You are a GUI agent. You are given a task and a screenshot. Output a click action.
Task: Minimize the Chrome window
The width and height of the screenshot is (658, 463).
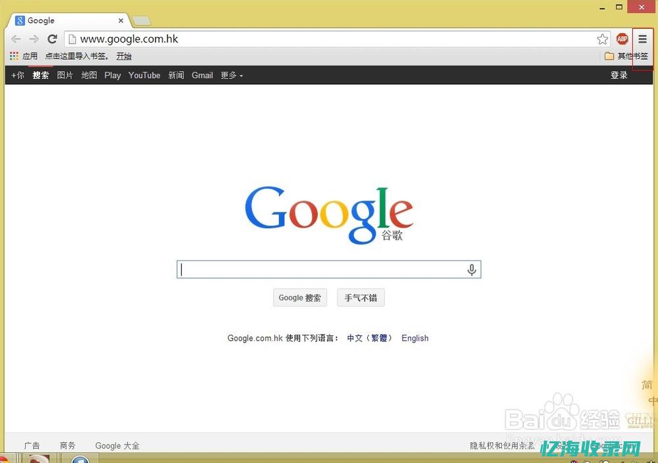point(602,7)
